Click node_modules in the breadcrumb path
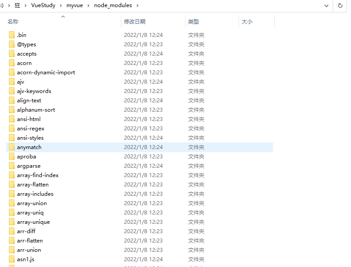Image resolution: width=351 pixels, height=267 pixels. coord(113,5)
